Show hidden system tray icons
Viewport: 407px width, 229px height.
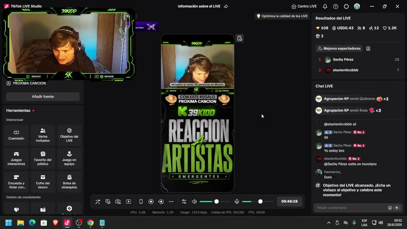(x=328, y=223)
